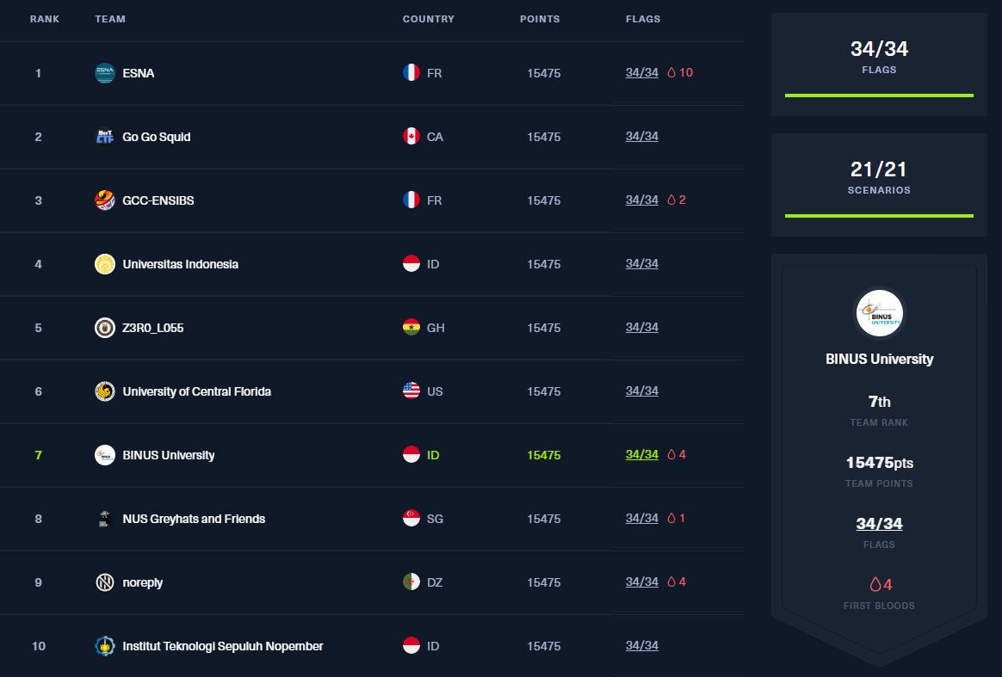
Task: Click the Ghana flag for Z3R0_L055
Action: [x=411, y=328]
